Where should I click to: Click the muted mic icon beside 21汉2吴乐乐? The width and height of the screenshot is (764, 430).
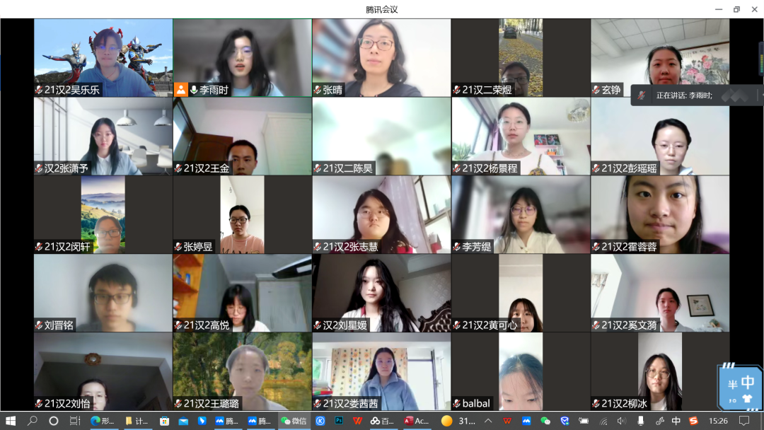(x=39, y=90)
